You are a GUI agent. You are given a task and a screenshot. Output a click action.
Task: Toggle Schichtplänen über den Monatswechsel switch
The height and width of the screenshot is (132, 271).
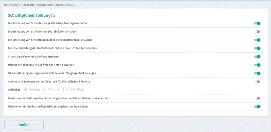257,40
